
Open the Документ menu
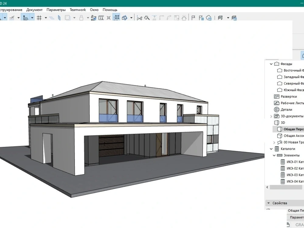[x=34, y=10]
